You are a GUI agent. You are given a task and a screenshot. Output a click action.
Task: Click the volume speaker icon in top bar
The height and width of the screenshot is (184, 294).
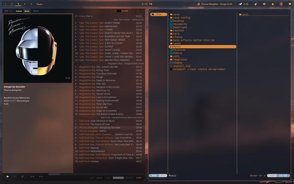[264, 4]
